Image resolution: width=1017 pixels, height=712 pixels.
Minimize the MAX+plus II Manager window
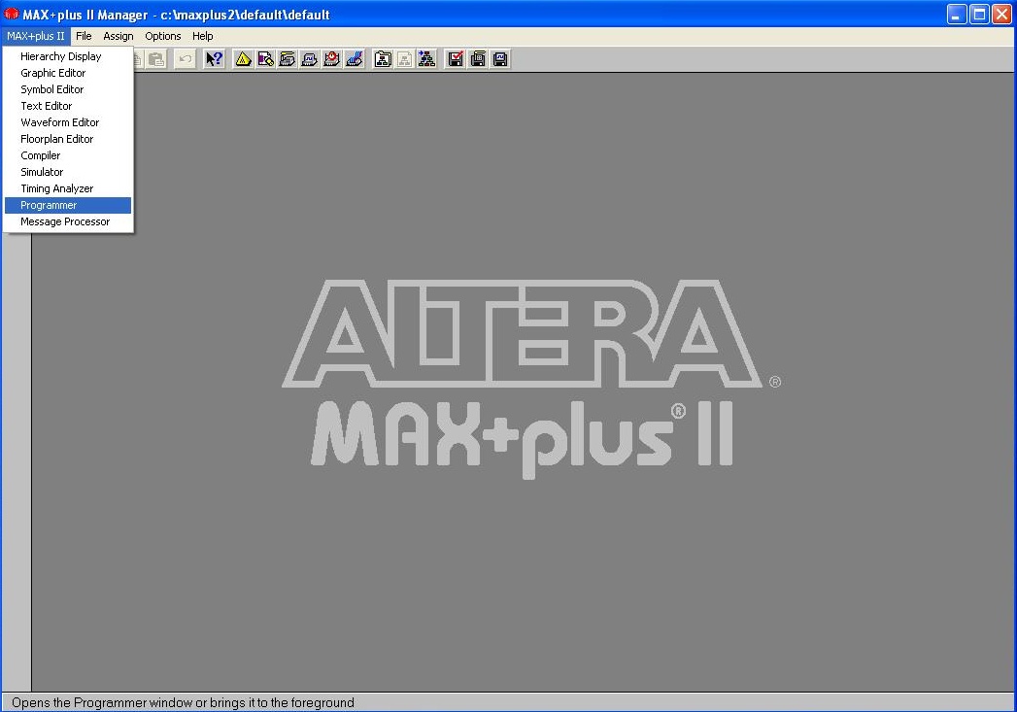(x=958, y=14)
